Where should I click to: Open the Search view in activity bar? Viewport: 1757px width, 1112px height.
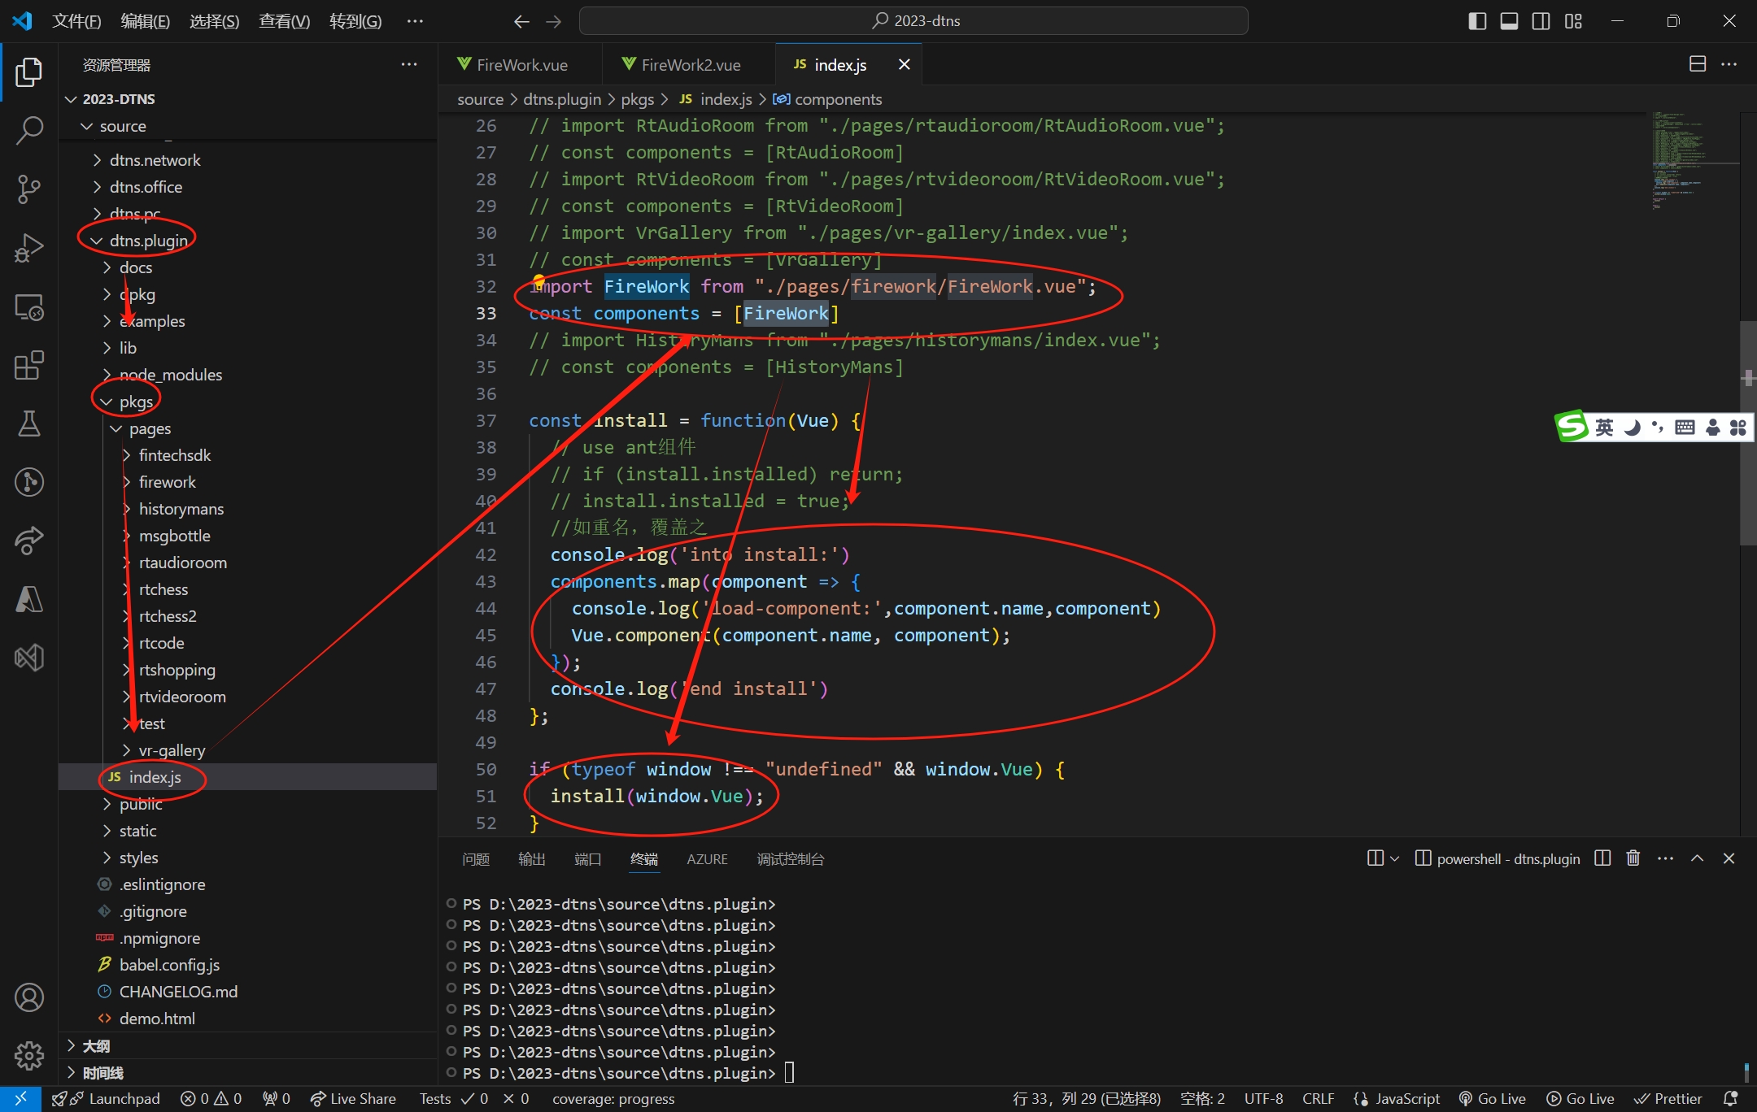pos(29,130)
